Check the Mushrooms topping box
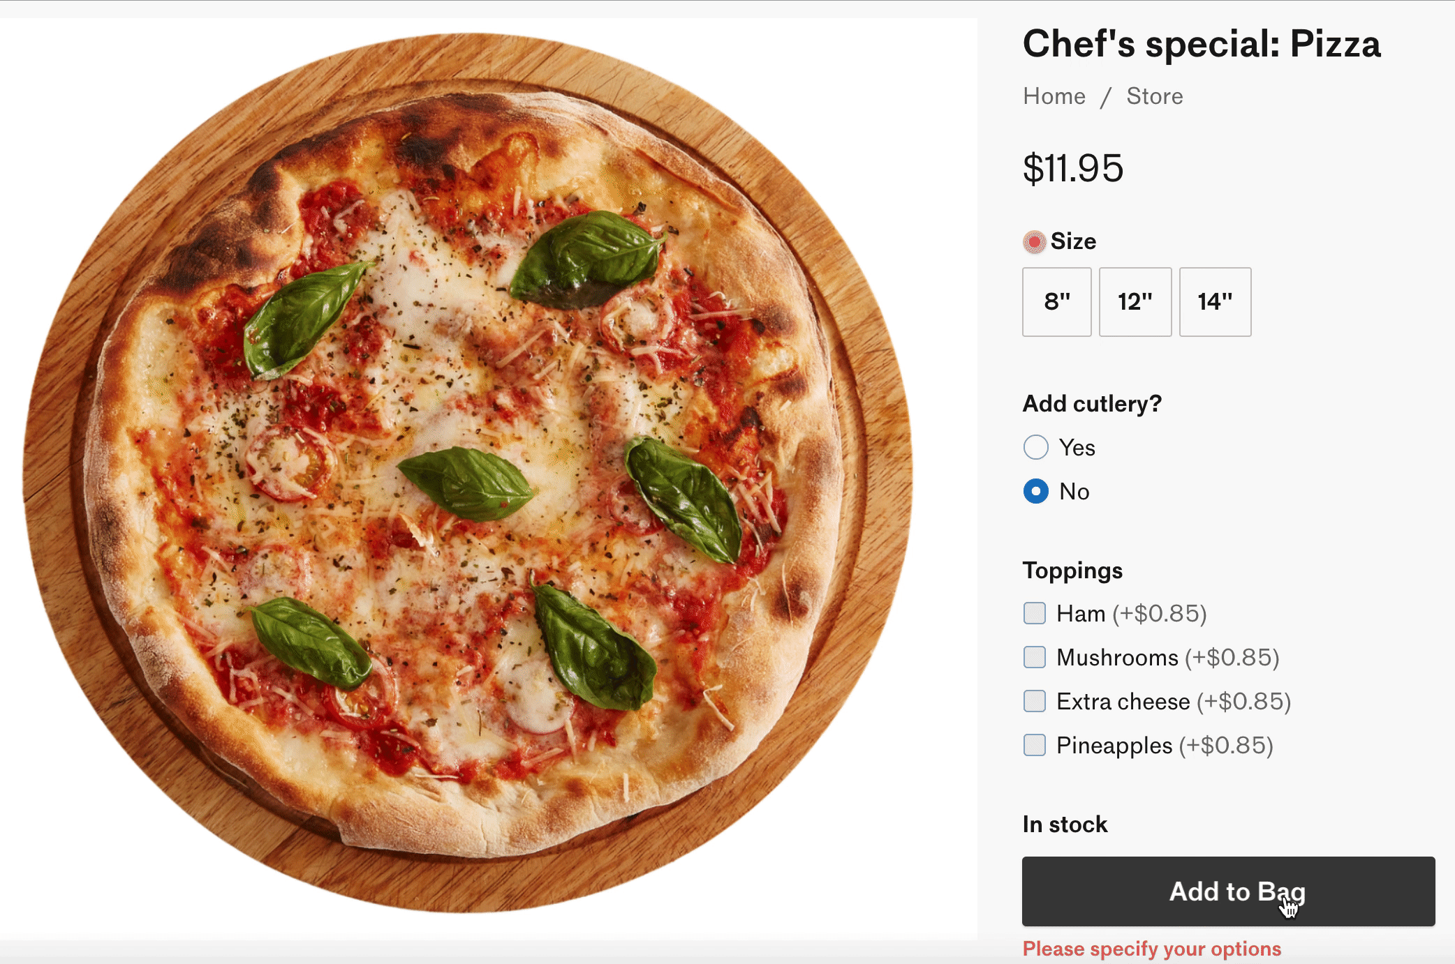 pyautogui.click(x=1035, y=657)
